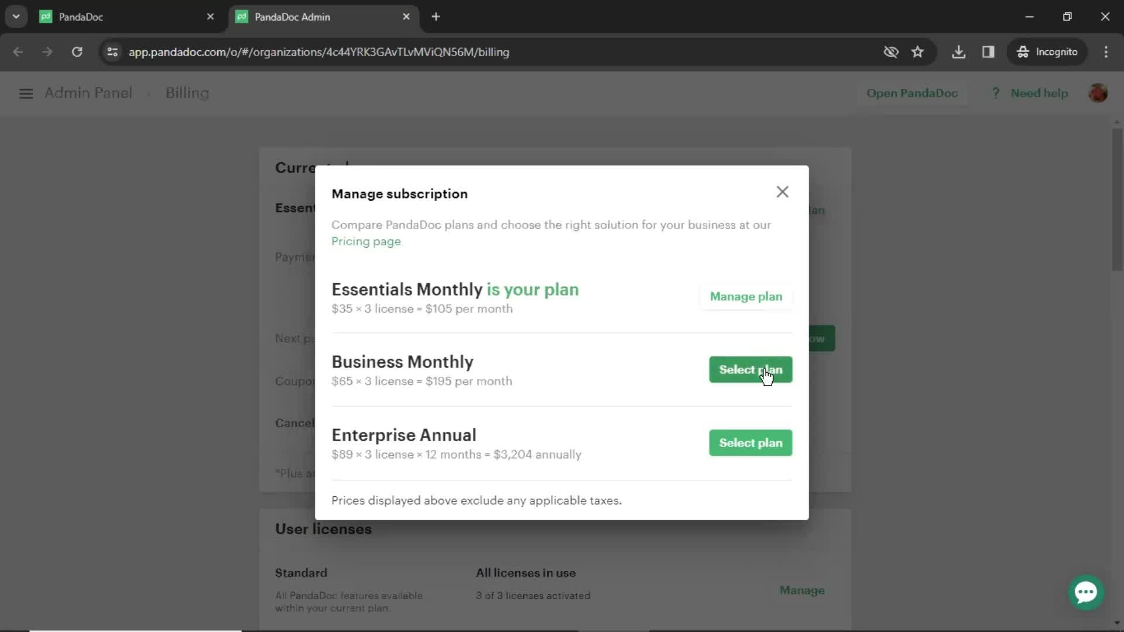Click the hamburger menu icon in Admin Panel
The image size is (1124, 632).
tap(26, 92)
